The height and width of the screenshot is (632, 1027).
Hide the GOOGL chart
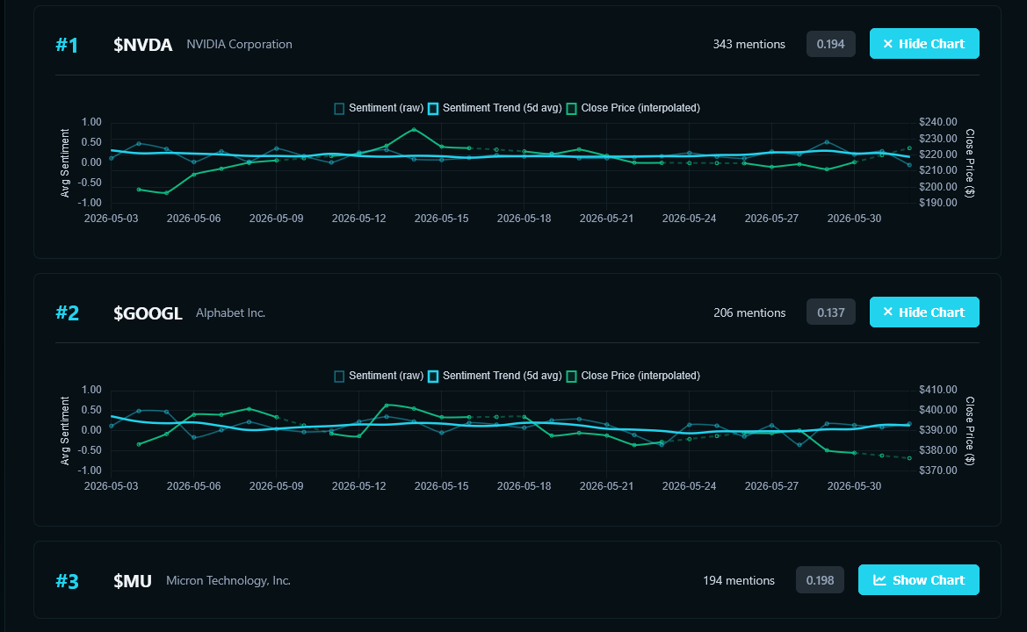click(924, 312)
